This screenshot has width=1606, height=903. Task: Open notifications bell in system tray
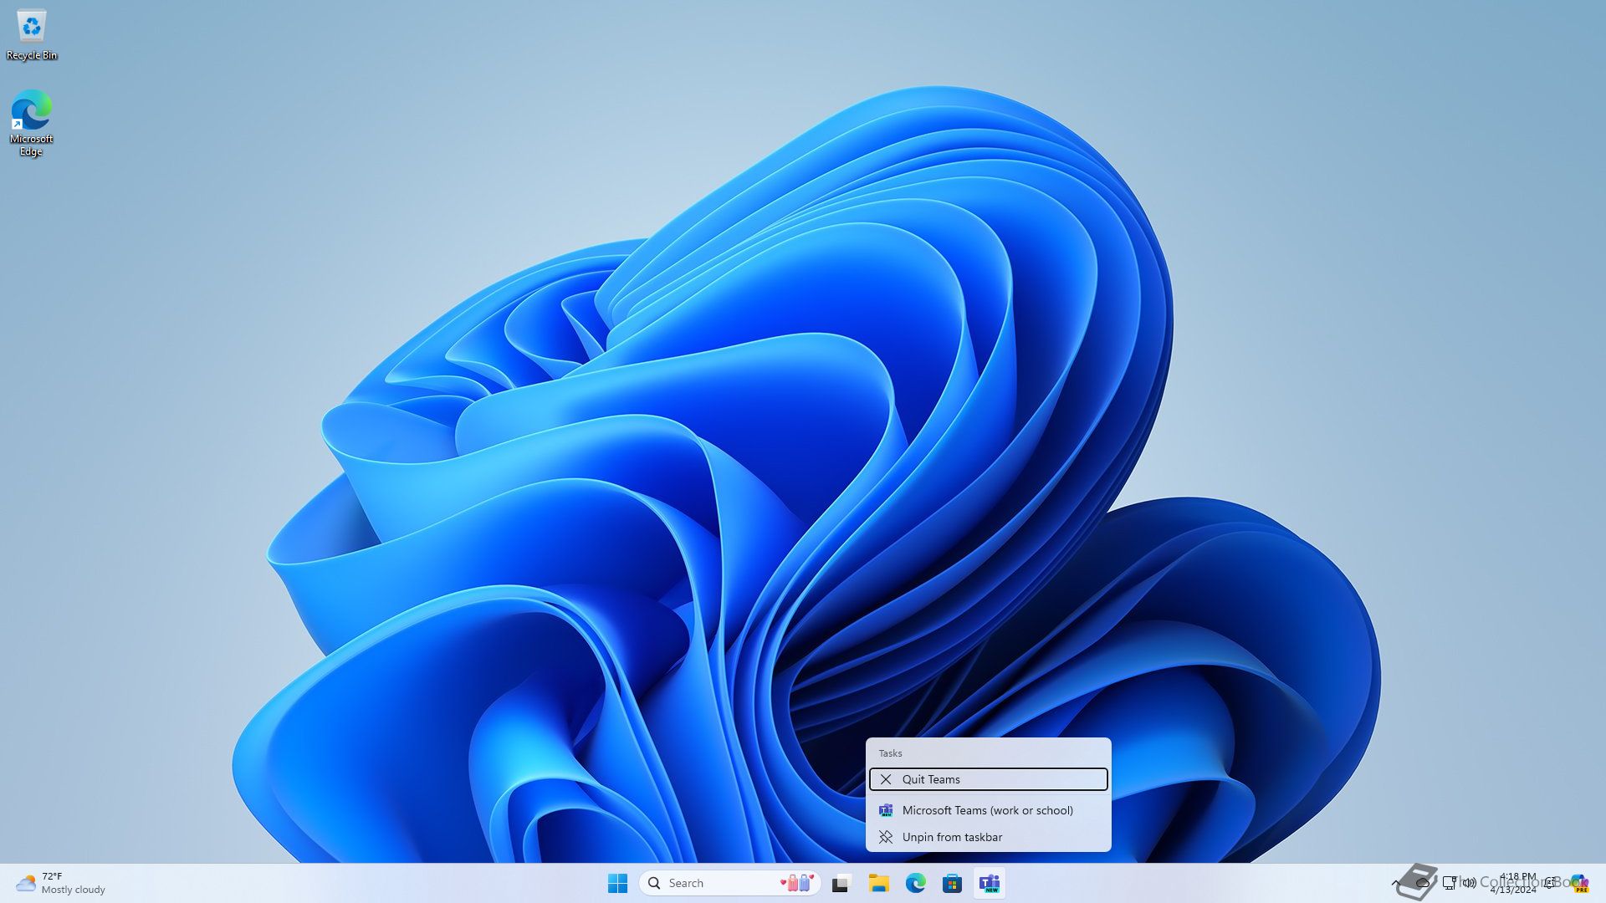click(x=1551, y=883)
